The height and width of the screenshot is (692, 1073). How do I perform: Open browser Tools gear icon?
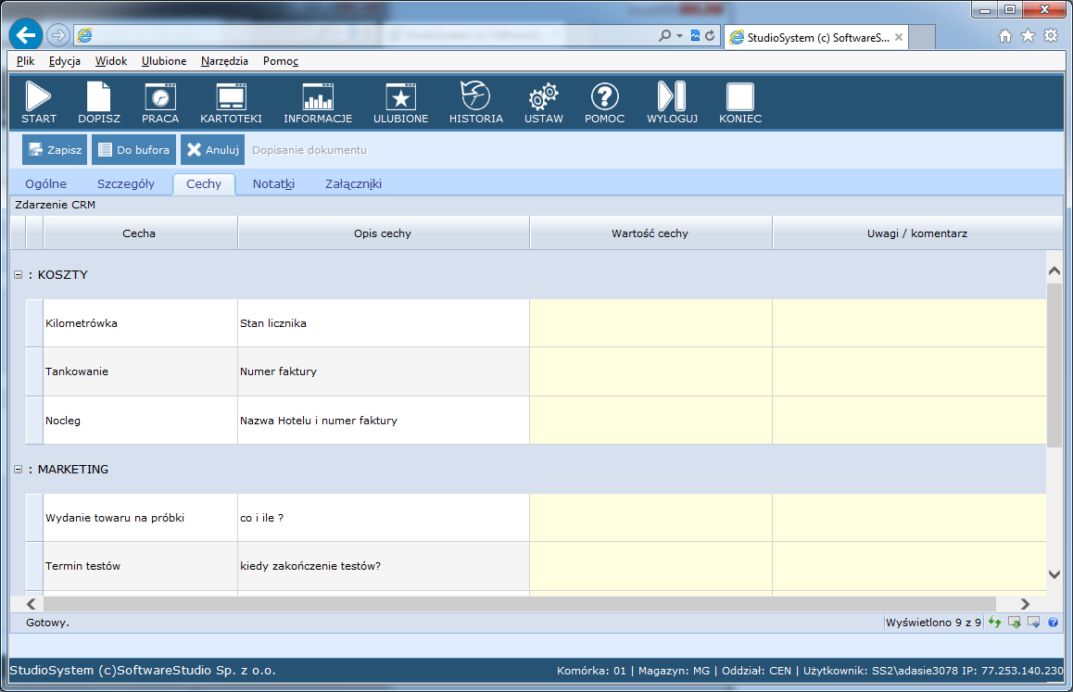(1051, 36)
